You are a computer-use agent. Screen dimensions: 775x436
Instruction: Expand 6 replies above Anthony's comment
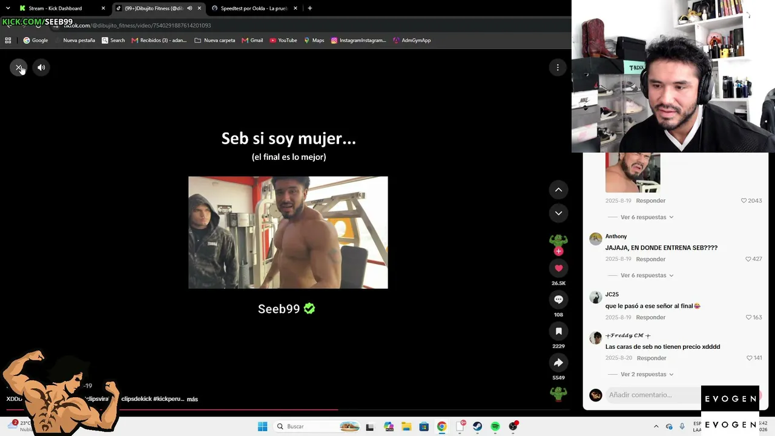pos(647,217)
